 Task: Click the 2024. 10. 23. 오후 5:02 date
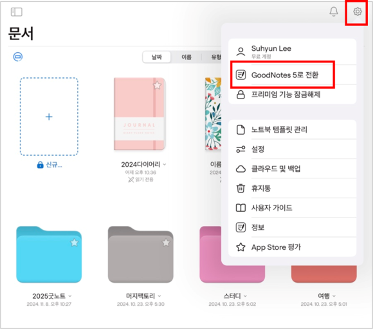(x=232, y=305)
